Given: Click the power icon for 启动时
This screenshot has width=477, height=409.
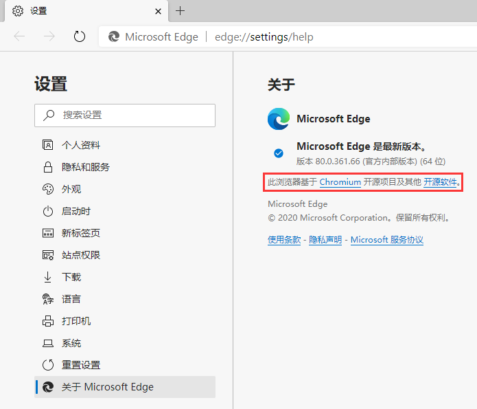Looking at the screenshot, I should click(x=48, y=211).
